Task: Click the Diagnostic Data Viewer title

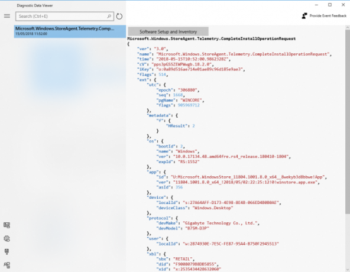Action: click(x=35, y=5)
